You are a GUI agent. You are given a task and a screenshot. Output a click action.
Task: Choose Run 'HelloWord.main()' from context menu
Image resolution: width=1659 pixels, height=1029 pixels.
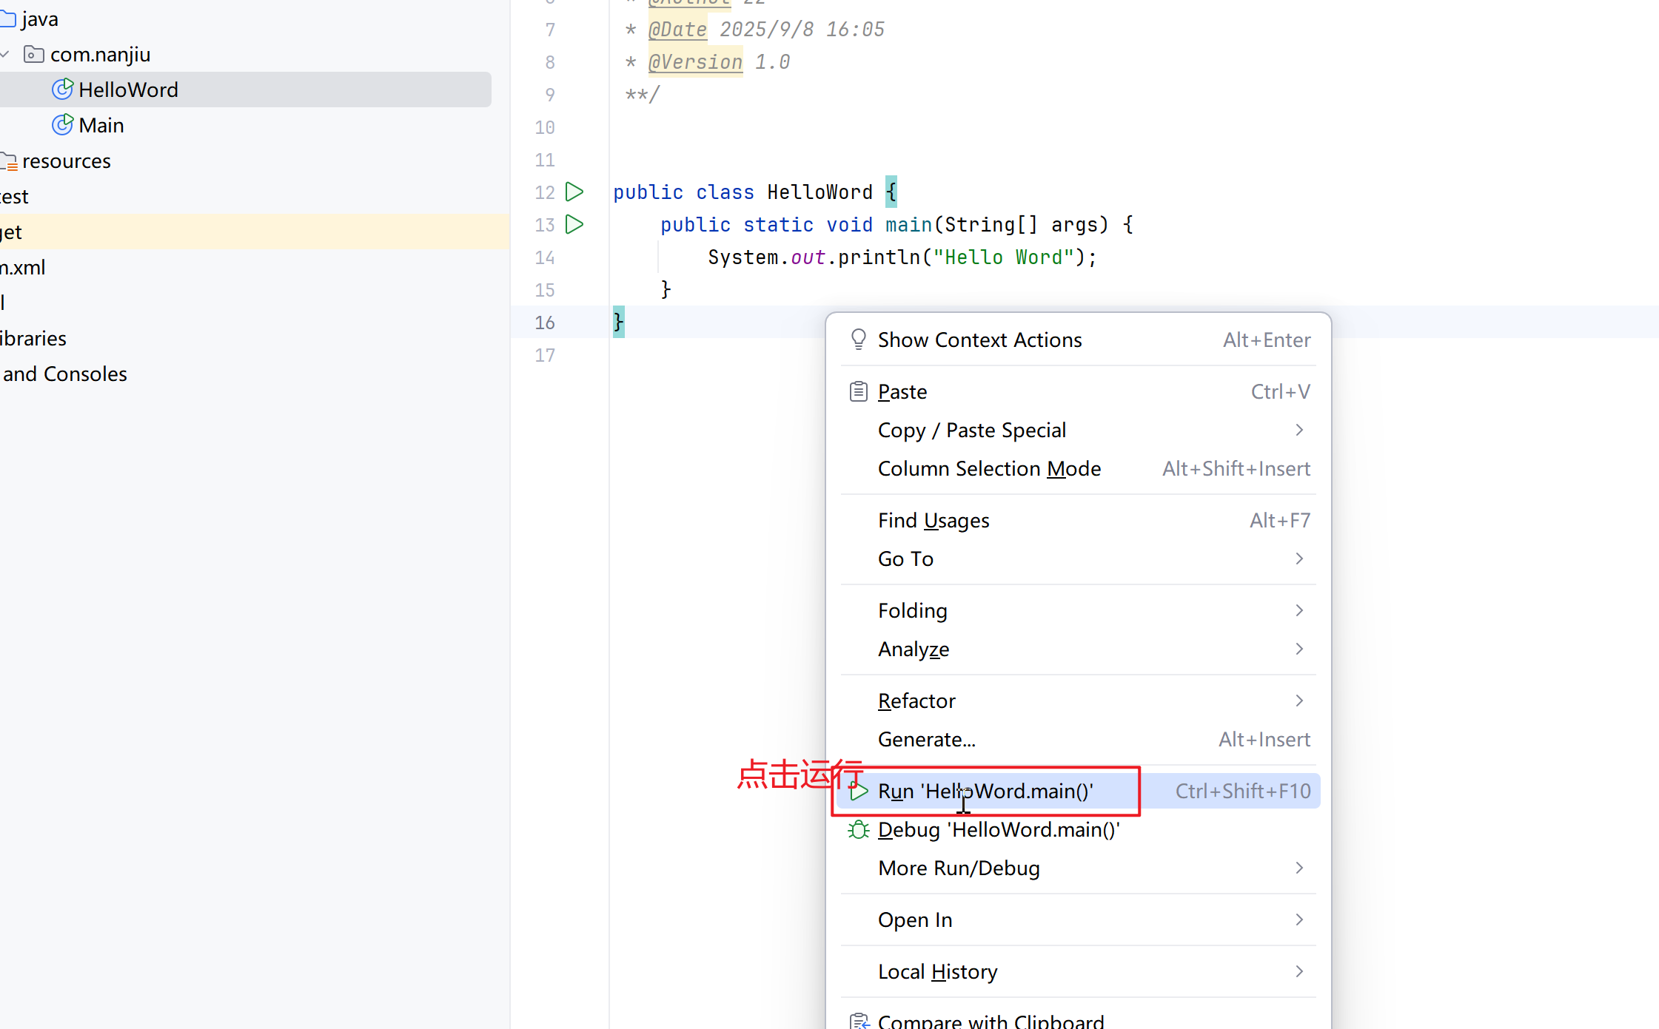[x=985, y=791]
